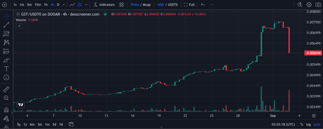Open price axis settings gear
The width and height of the screenshot is (323, 129).
pos(314,116)
